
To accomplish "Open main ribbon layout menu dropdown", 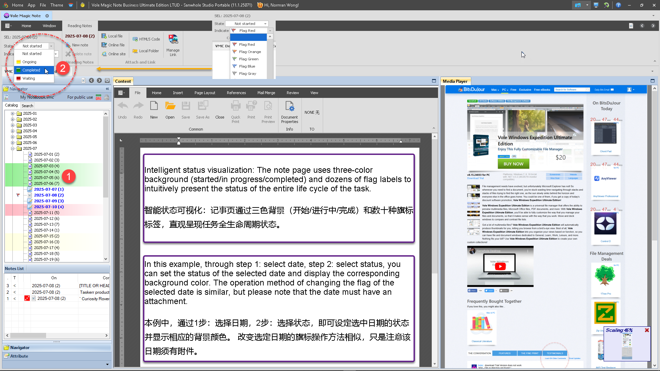I will tap(8, 26).
